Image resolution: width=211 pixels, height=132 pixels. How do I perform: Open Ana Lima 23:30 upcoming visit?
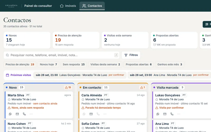(169, 75)
